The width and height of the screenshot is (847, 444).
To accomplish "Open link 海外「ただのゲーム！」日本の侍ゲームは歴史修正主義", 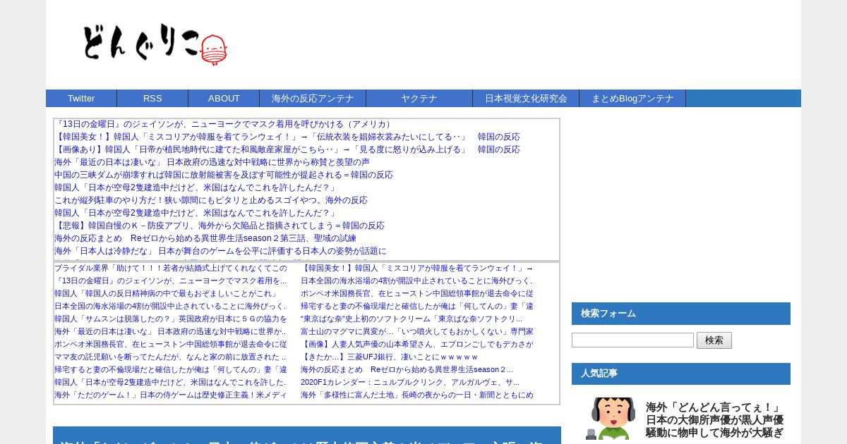I will tap(171, 395).
